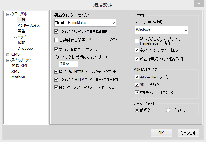Collapse the グローバル tree node
The height and width of the screenshot is (142, 206).
pyautogui.click(x=8, y=14)
